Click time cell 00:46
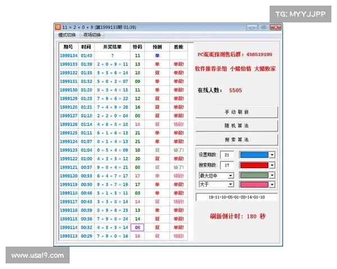The height and width of the screenshot is (269, 337). pyautogui.click(x=86, y=193)
